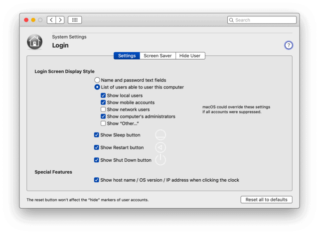
Task: Toggle Show Sleep button checkbox
Action: click(96, 135)
